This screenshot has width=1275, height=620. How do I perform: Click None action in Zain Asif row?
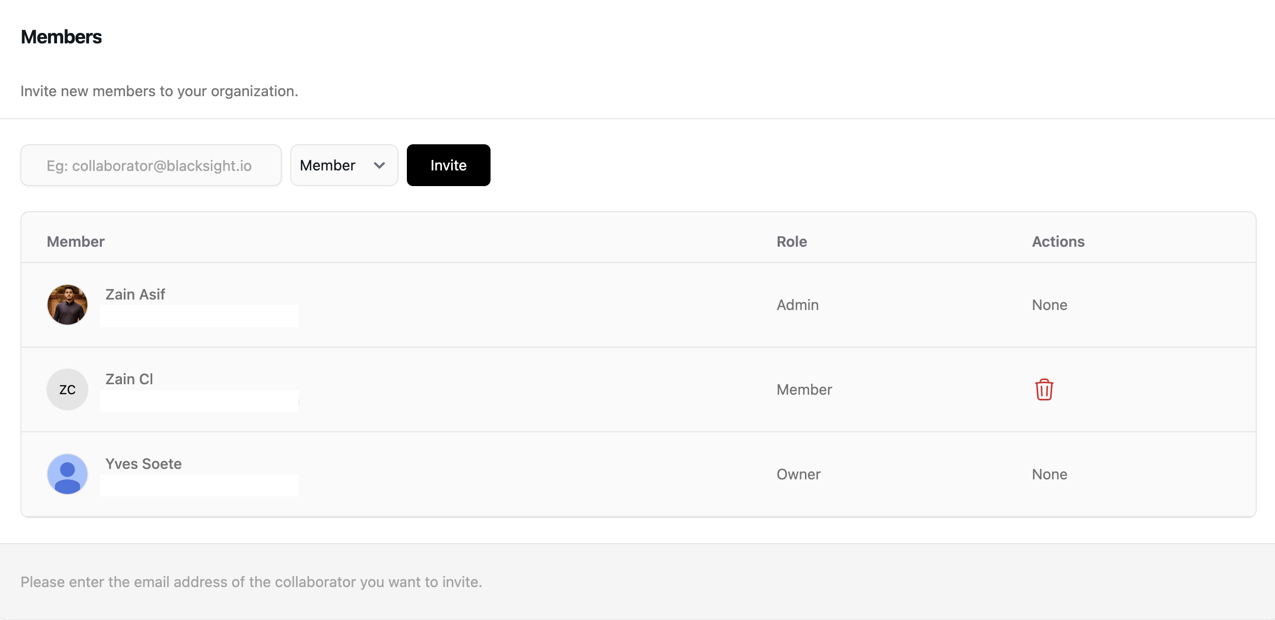[1049, 305]
